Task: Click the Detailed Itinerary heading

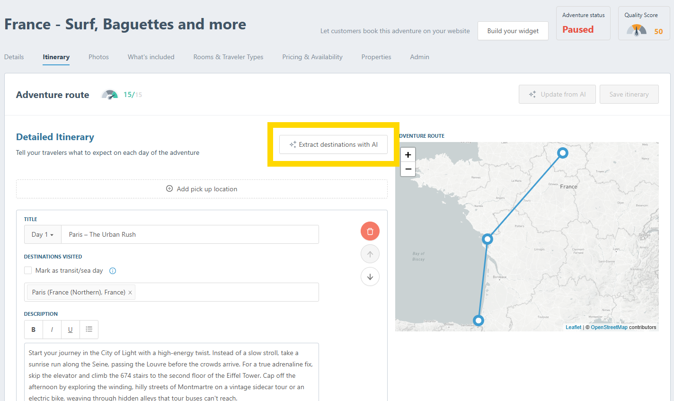Action: click(55, 137)
